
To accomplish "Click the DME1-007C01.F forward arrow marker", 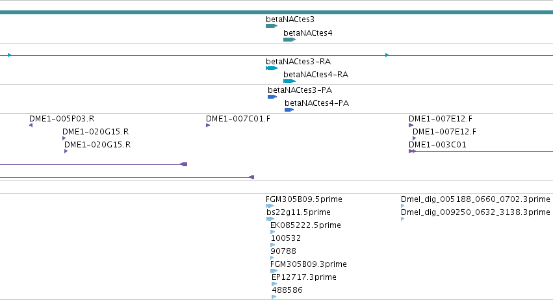I will [x=208, y=125].
